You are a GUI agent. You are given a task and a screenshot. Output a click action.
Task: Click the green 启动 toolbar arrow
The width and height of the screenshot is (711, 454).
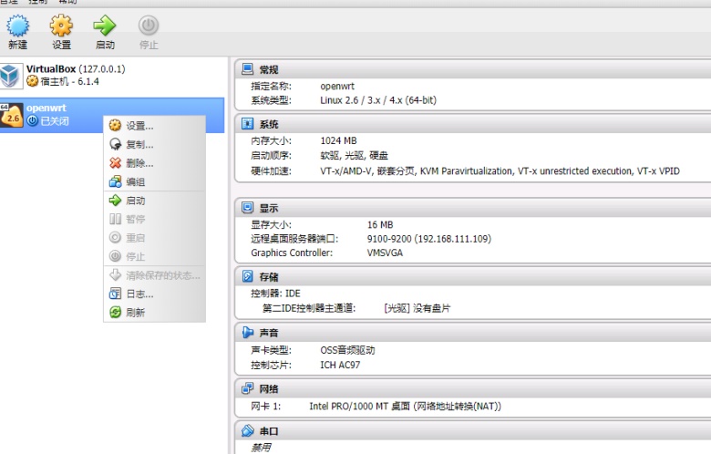click(x=105, y=26)
